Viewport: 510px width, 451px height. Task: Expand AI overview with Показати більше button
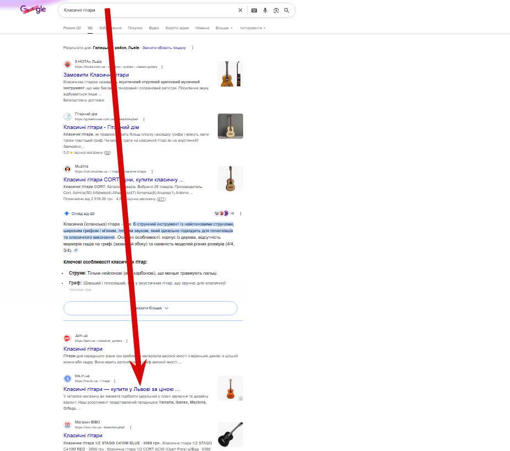coord(151,308)
